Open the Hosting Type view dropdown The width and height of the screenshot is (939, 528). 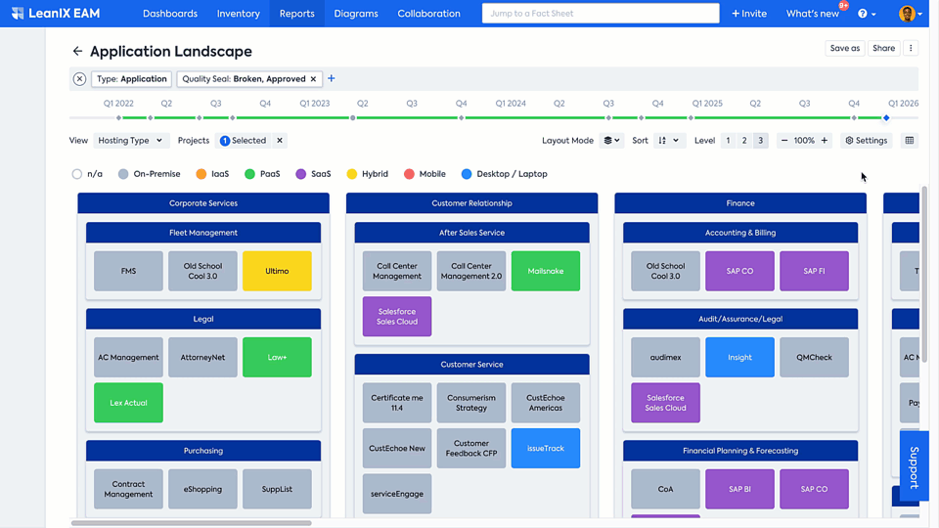130,141
